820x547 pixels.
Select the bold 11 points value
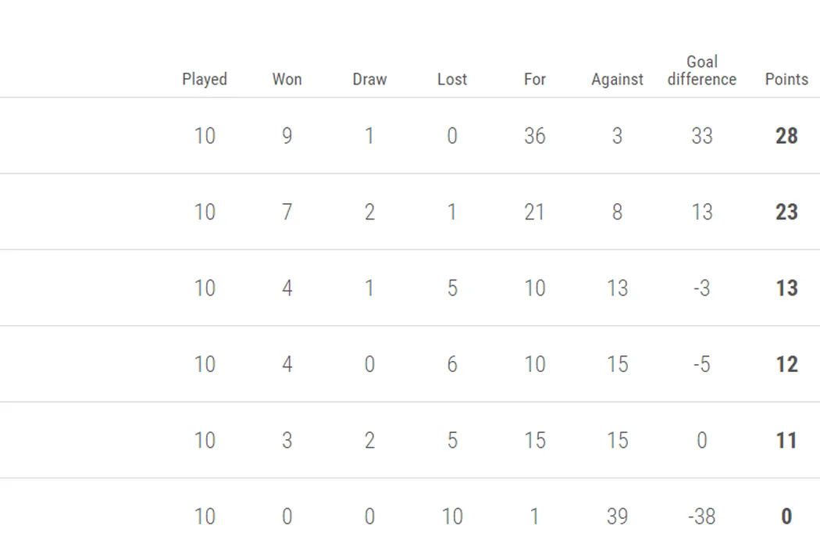(x=786, y=441)
